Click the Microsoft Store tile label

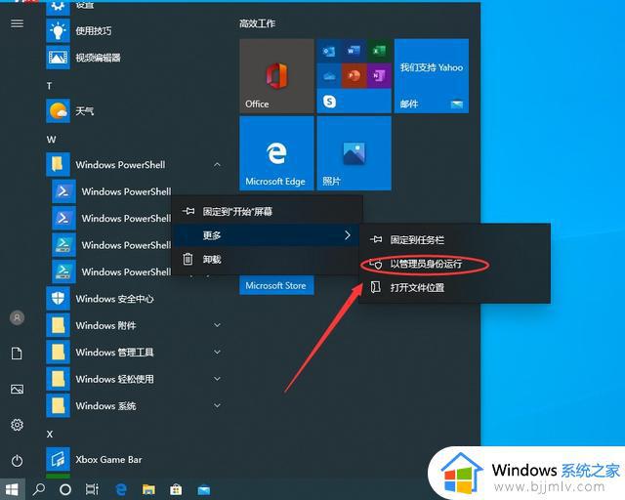point(275,285)
